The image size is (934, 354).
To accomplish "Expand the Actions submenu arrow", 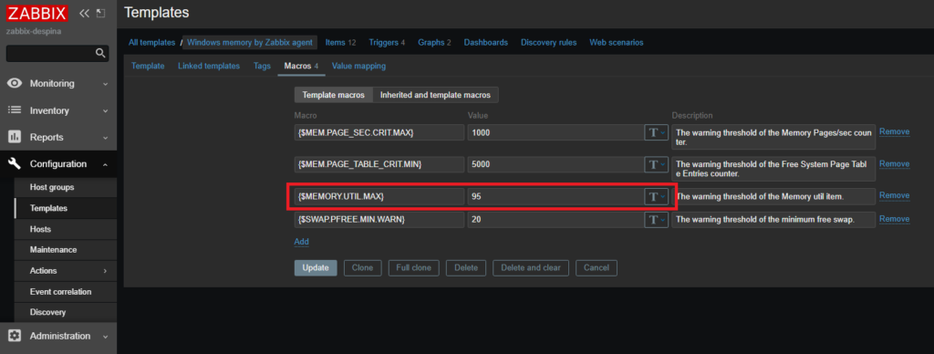I will [106, 271].
